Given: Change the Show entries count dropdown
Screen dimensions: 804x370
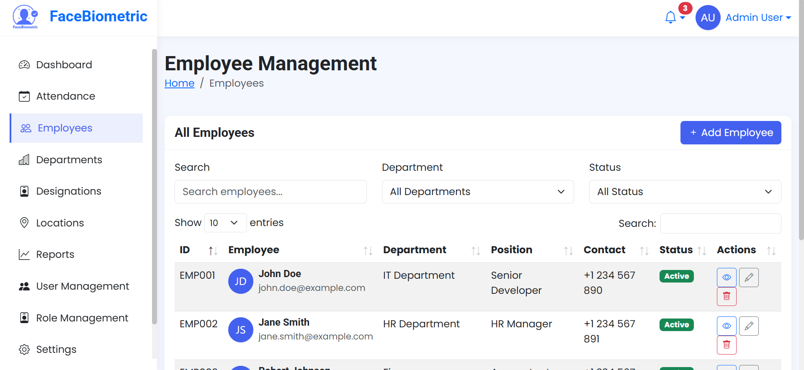Looking at the screenshot, I should (225, 223).
